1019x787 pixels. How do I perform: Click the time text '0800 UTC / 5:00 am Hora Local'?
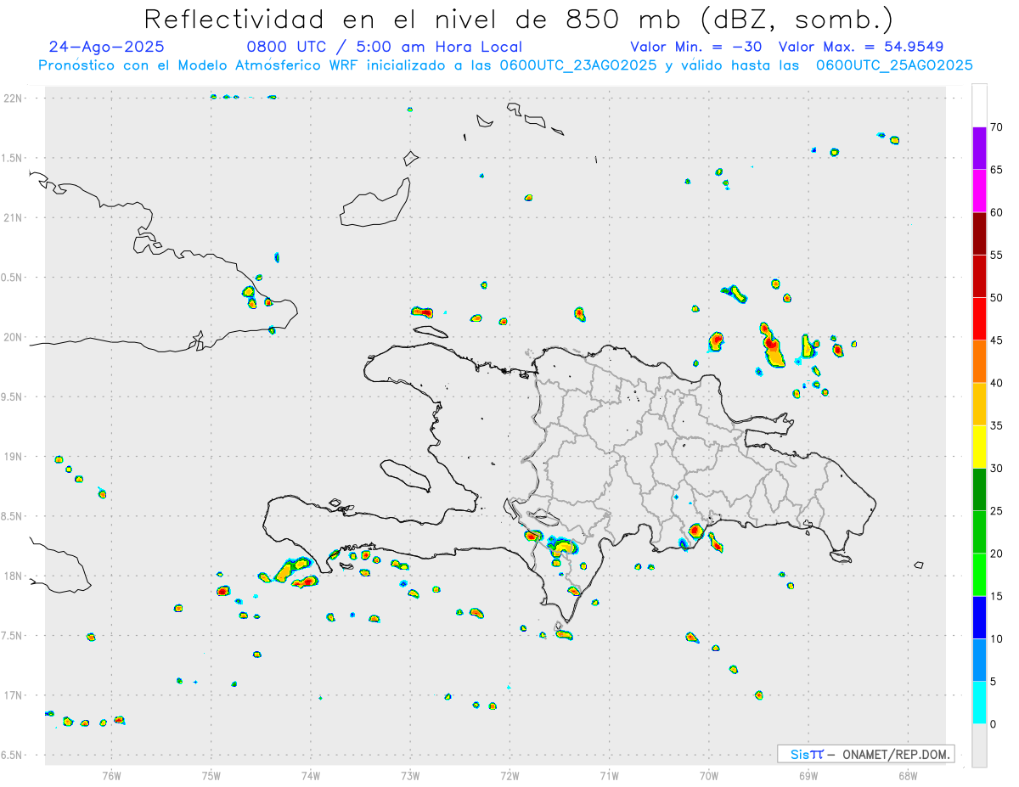point(385,47)
